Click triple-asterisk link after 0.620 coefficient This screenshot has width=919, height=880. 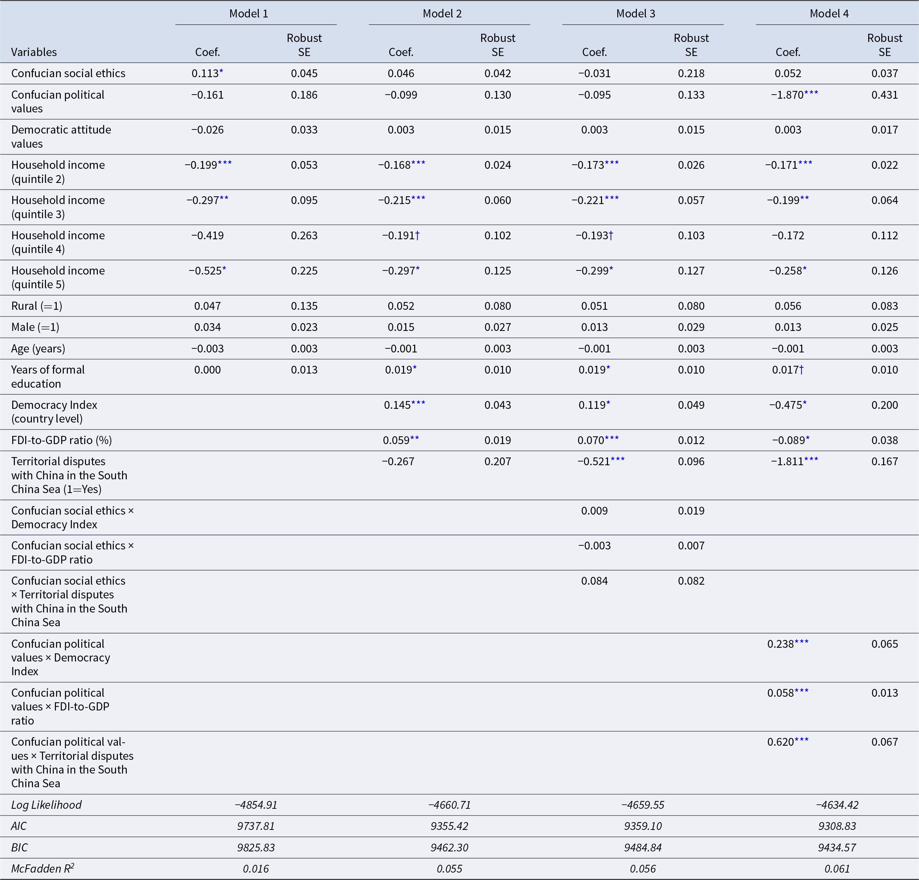point(801,740)
